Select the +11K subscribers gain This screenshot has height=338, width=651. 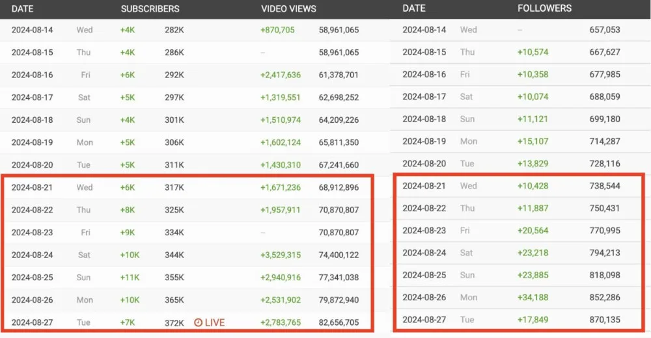(130, 278)
